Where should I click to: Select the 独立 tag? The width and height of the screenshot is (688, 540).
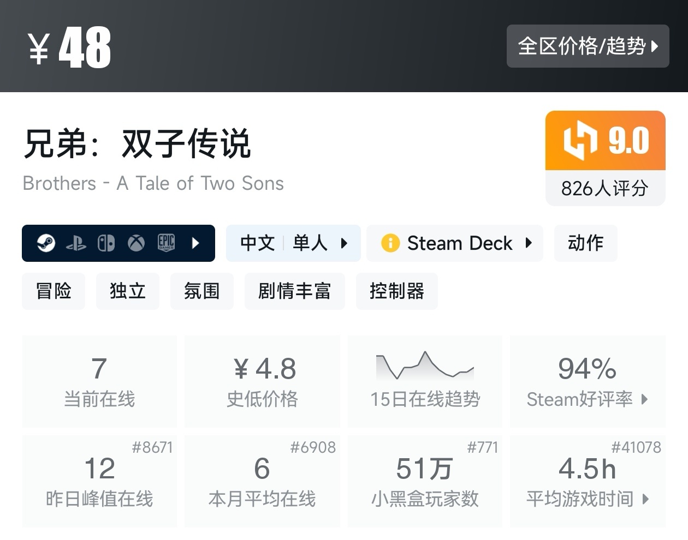(x=128, y=291)
